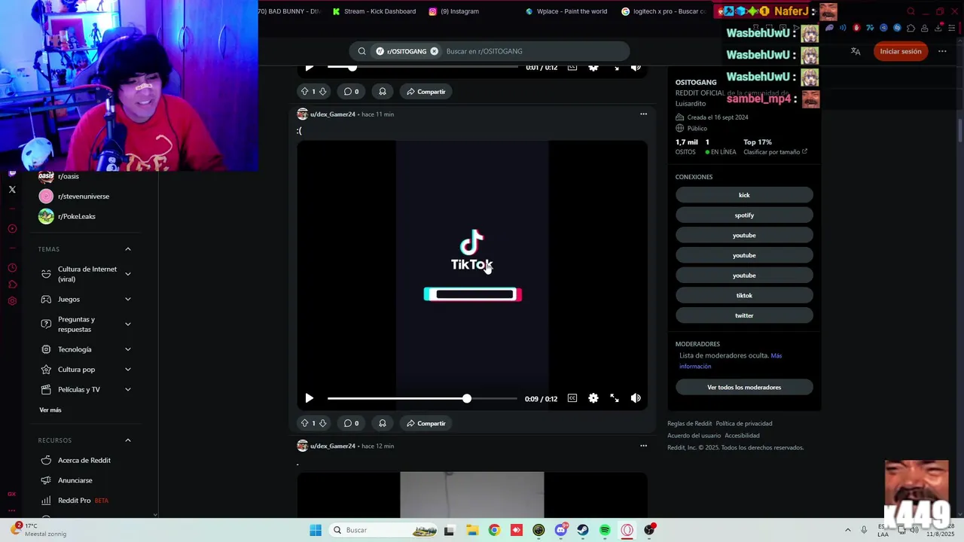The height and width of the screenshot is (542, 964).
Task: Click 'Ver más' under topics
Action: pyautogui.click(x=50, y=410)
